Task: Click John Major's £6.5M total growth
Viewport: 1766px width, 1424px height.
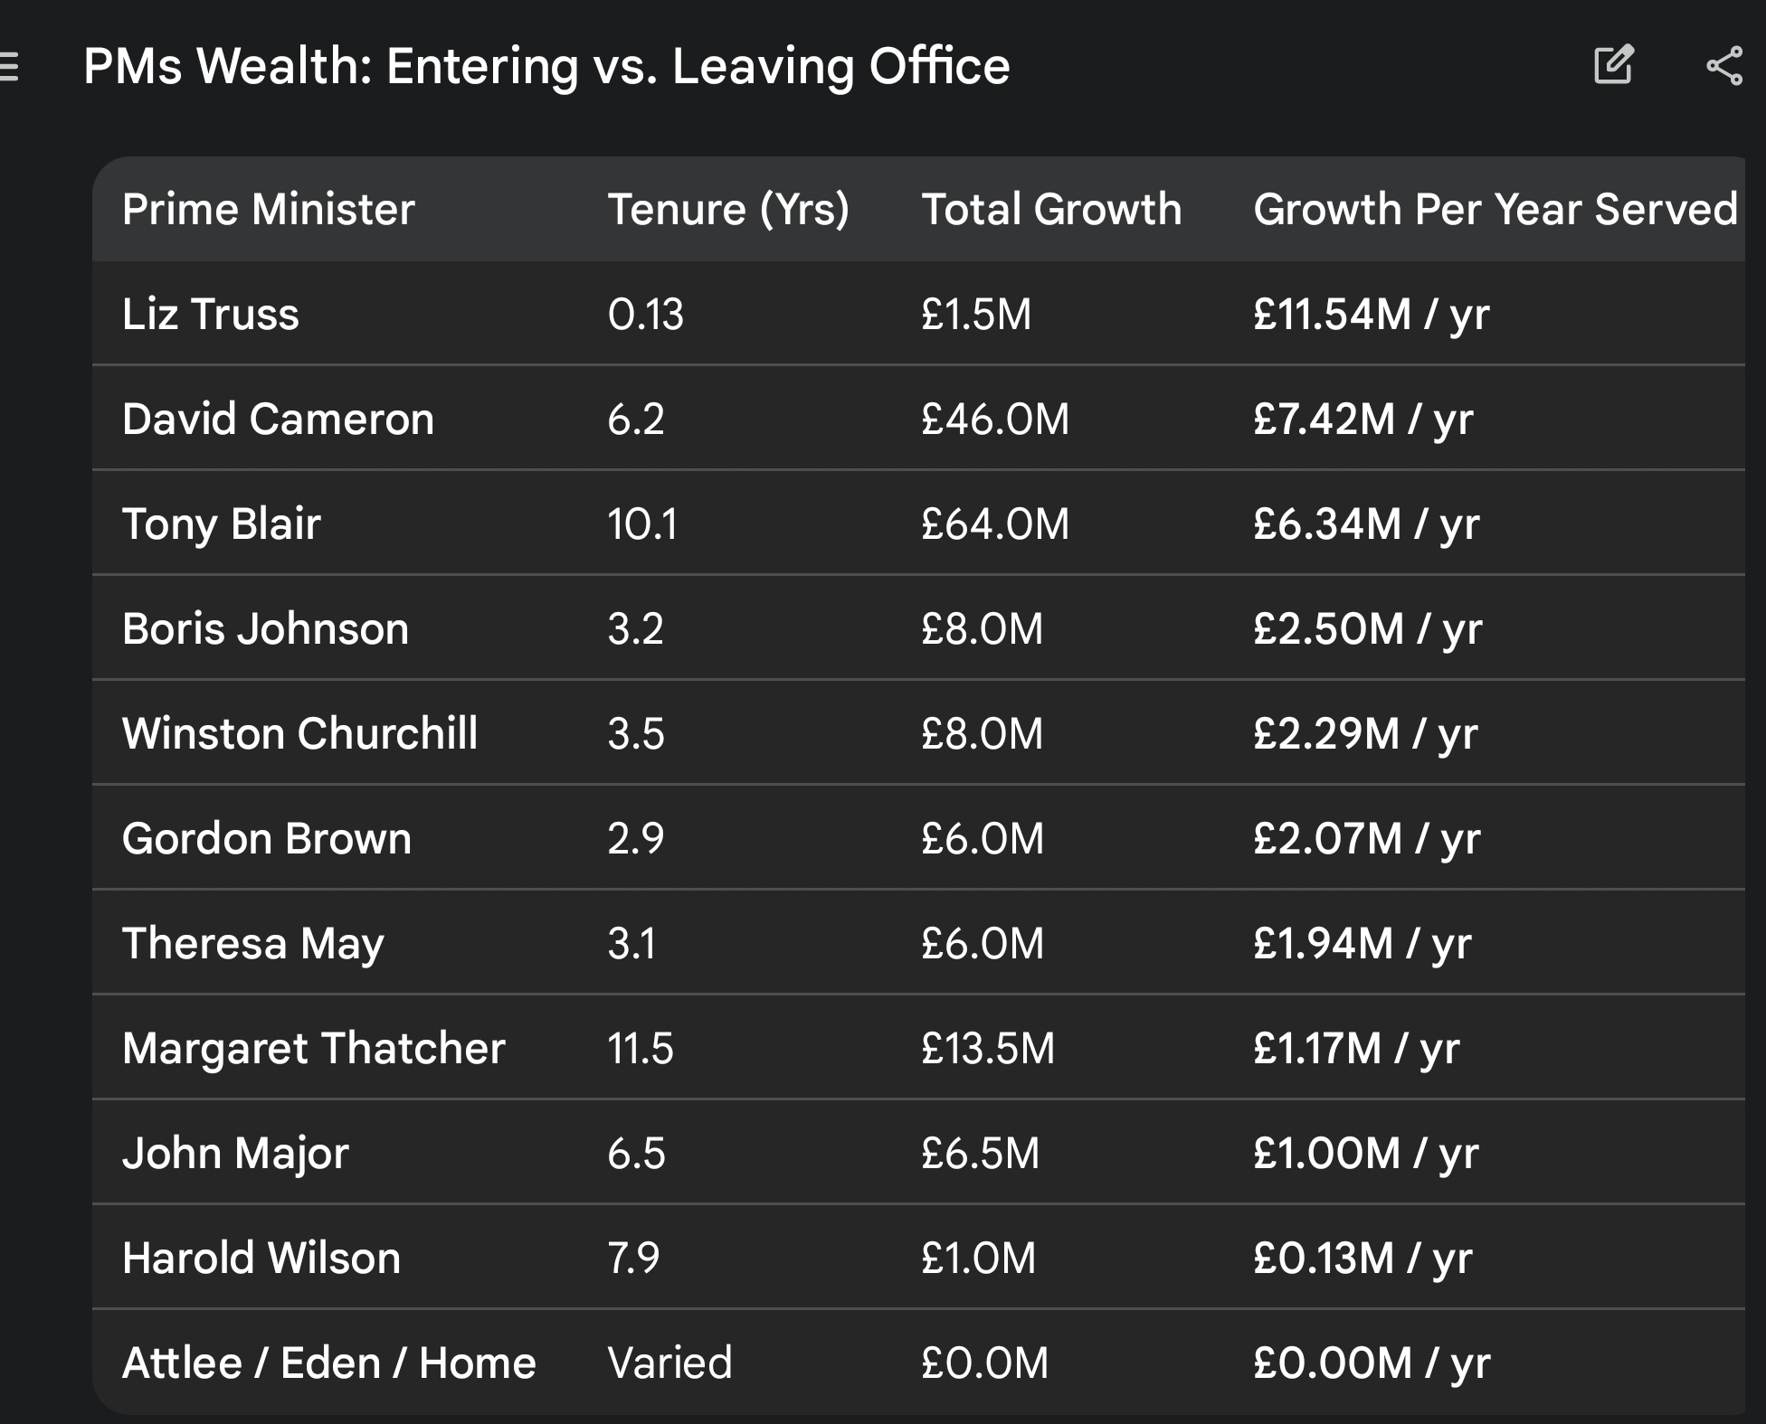Action: [981, 1154]
